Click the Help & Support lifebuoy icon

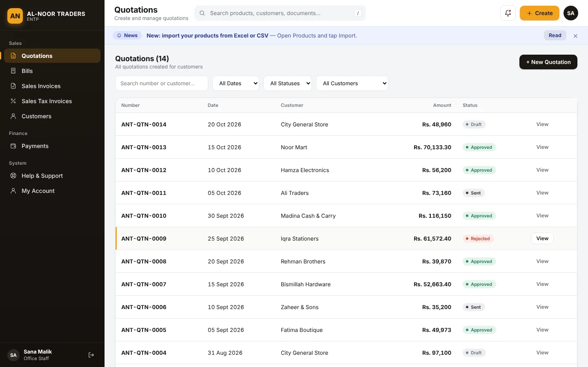pos(13,176)
